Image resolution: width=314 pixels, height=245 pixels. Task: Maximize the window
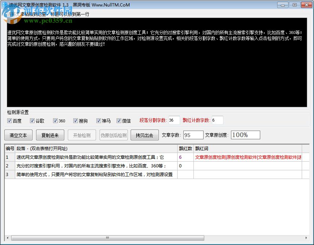[295, 5]
